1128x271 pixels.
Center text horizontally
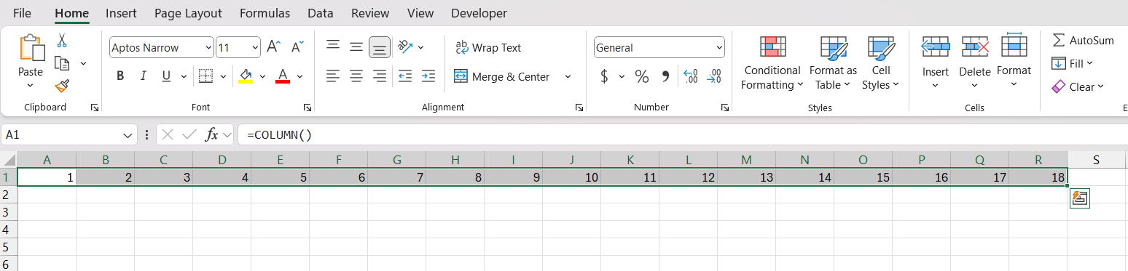(x=356, y=76)
